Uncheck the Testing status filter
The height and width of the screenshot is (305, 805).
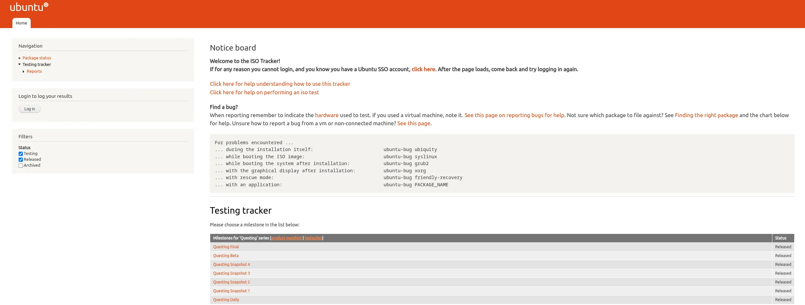point(21,154)
